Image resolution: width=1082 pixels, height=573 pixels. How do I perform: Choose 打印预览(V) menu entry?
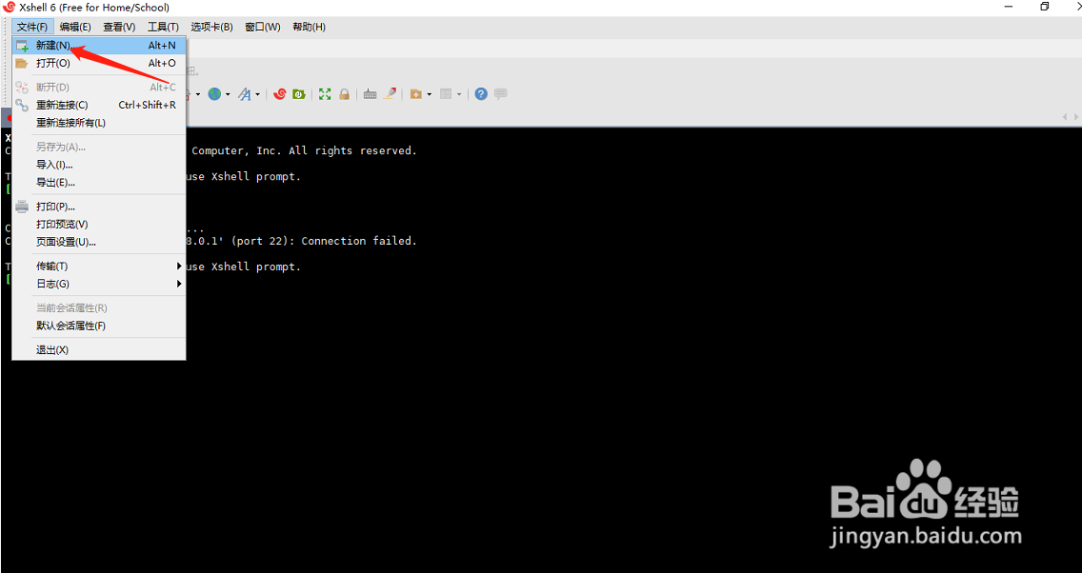coord(99,225)
